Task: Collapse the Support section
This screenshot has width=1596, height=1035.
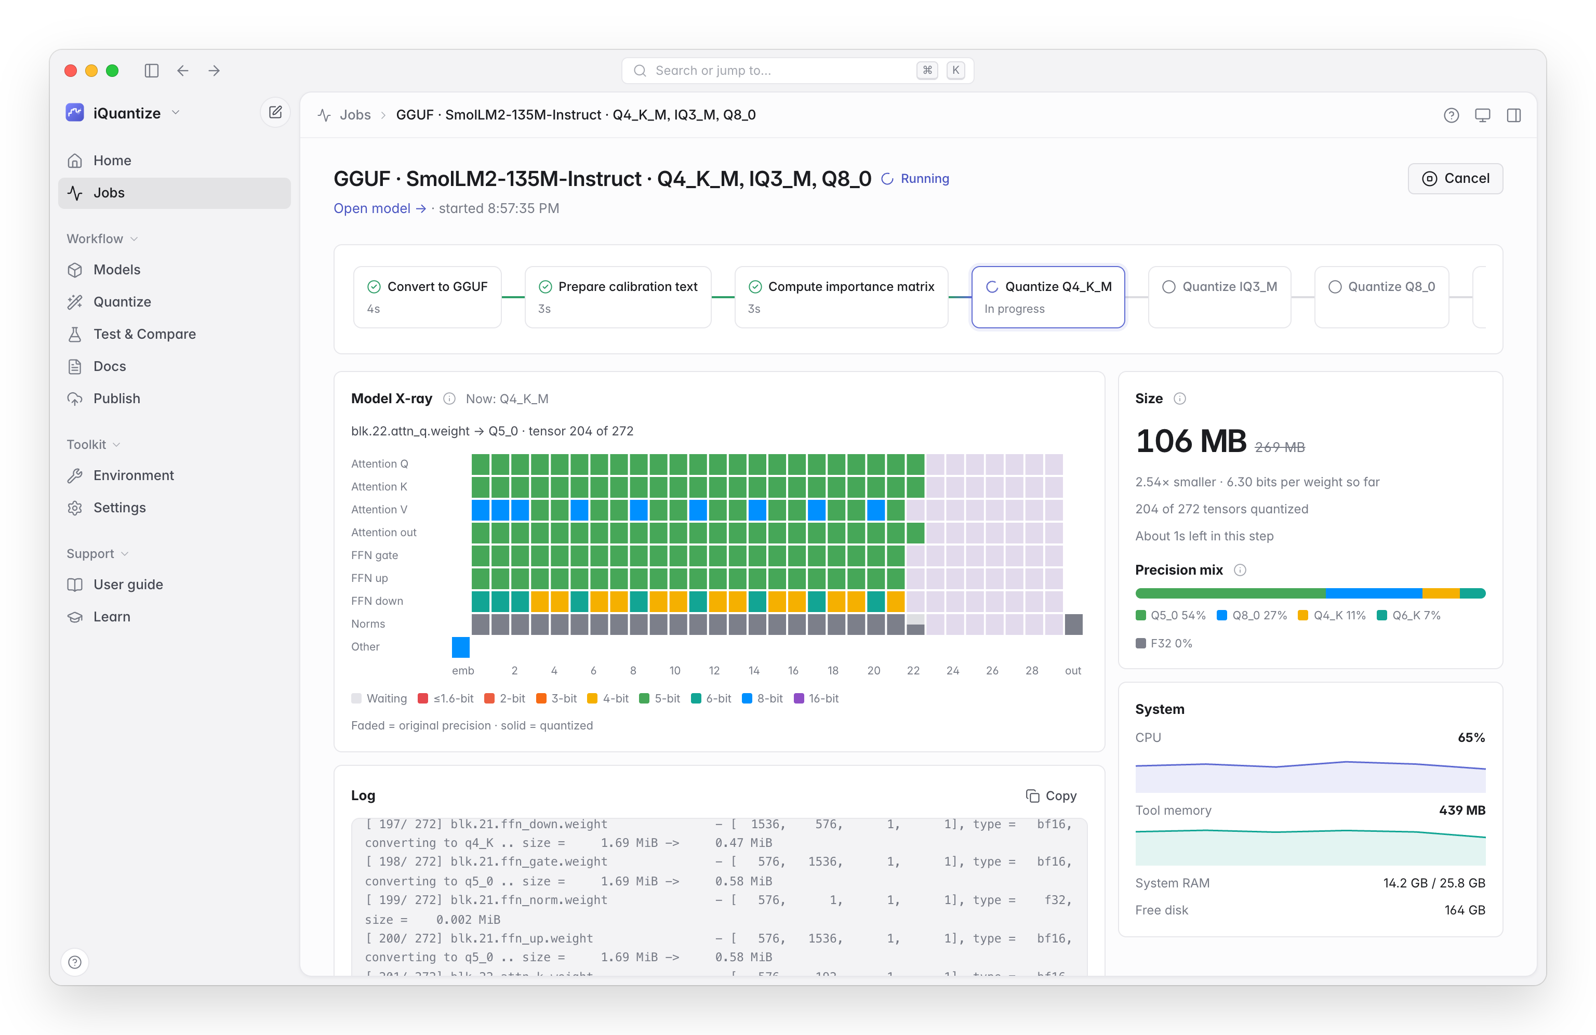Action: pos(98,553)
